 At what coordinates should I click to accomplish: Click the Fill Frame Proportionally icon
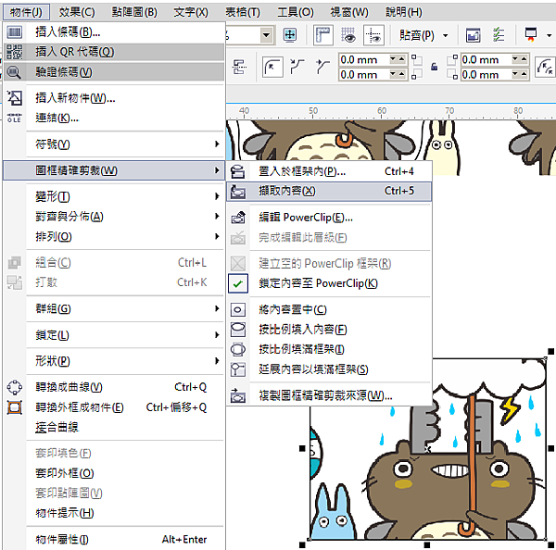point(238,349)
